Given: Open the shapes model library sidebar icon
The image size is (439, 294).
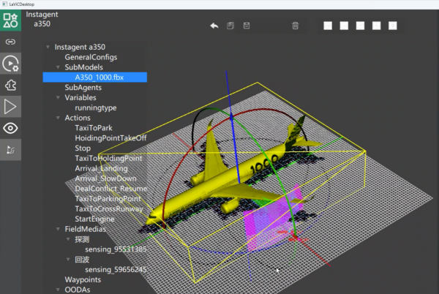Looking at the screenshot, I should (x=10, y=20).
